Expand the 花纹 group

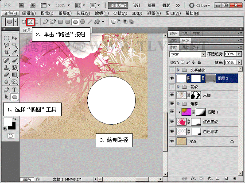(x=178, y=87)
